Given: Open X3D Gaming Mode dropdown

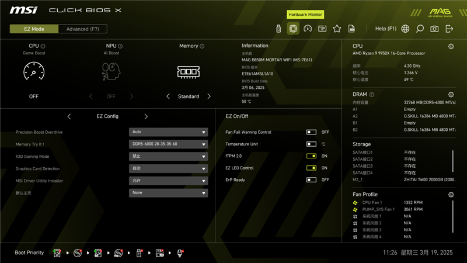Looking at the screenshot, I should [169, 156].
